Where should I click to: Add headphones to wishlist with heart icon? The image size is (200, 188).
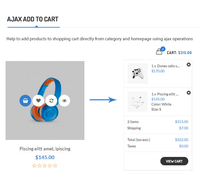[x=38, y=101]
